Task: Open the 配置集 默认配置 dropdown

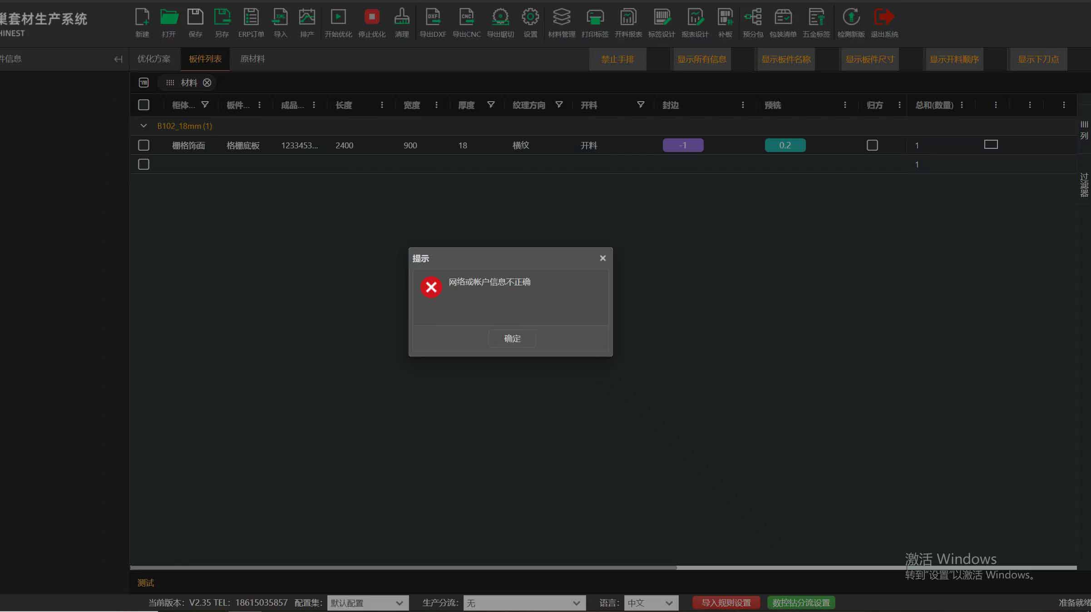Action: tap(367, 603)
